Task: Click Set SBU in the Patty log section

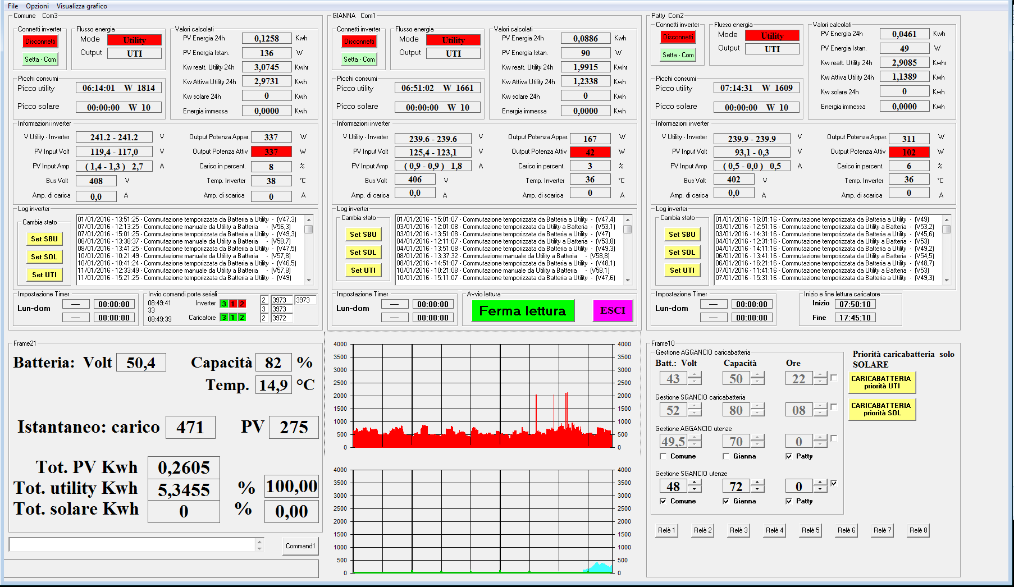Action: [x=682, y=235]
